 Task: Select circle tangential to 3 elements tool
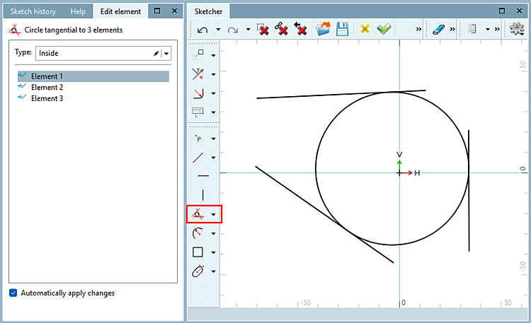coord(198,214)
